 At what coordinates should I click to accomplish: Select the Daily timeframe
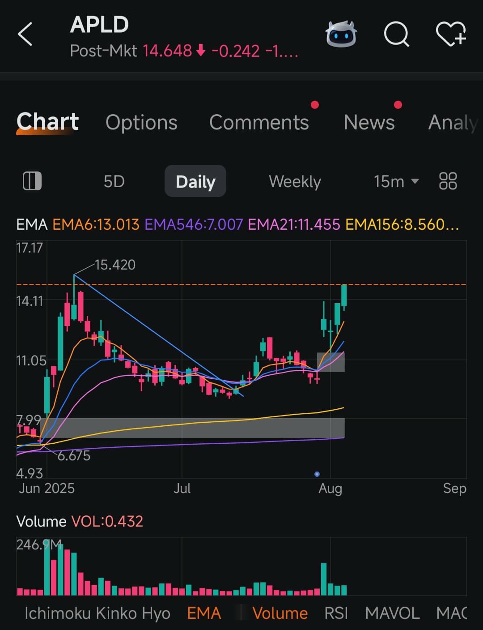195,181
